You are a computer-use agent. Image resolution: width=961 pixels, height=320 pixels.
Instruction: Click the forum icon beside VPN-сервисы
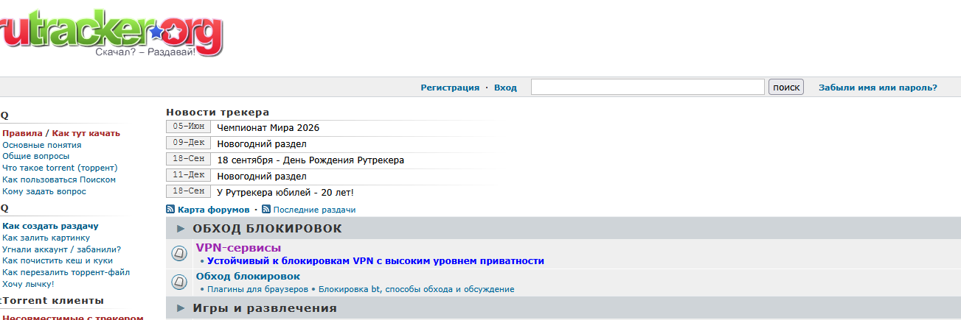point(178,254)
